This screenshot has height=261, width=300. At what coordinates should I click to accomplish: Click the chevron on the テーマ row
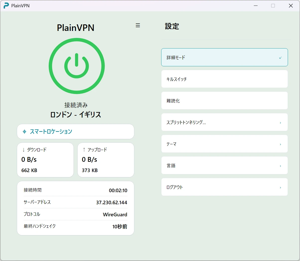coord(280,144)
